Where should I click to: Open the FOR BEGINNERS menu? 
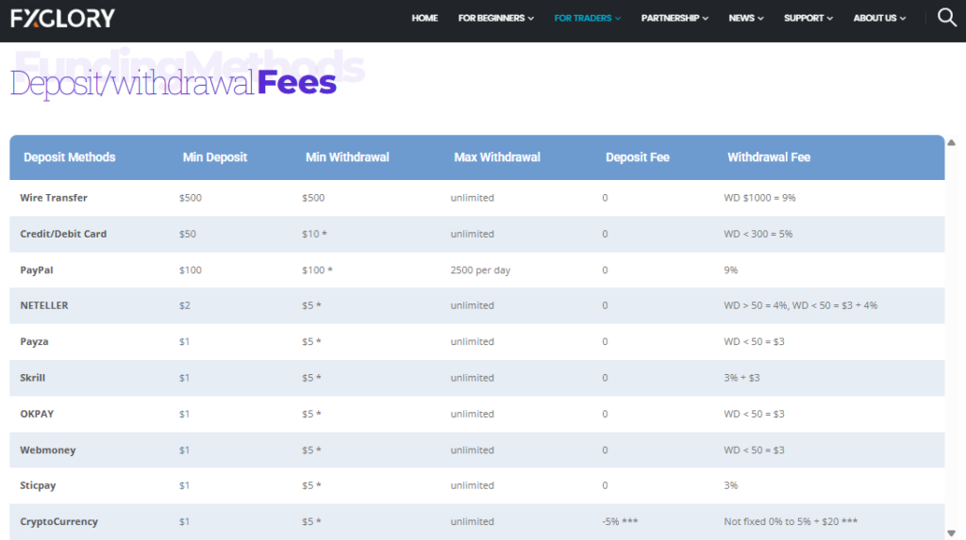(496, 19)
